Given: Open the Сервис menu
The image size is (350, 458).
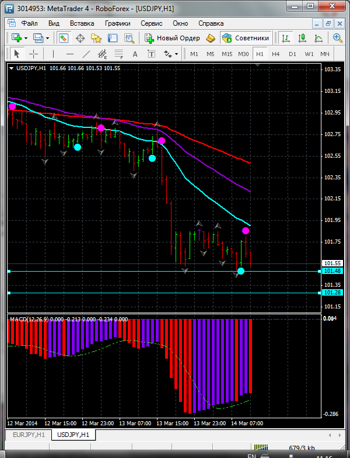Looking at the screenshot, I should pyautogui.click(x=152, y=23).
